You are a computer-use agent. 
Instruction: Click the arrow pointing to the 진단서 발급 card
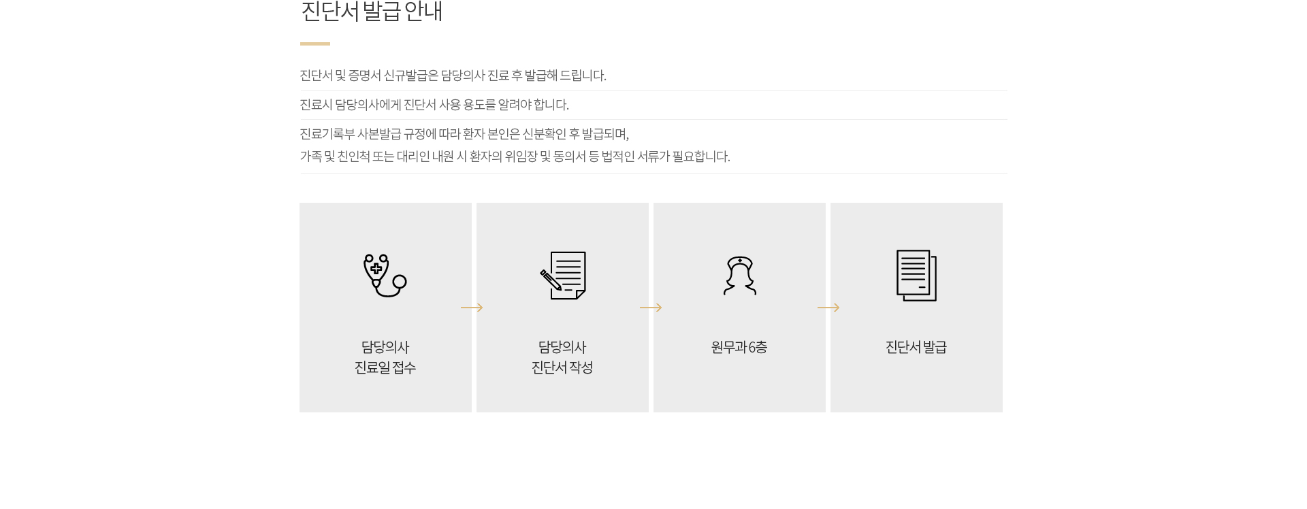[828, 308]
